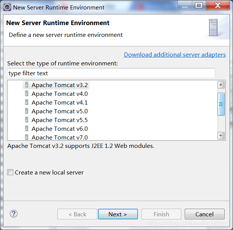Click the server tower banner icon

click(x=213, y=28)
